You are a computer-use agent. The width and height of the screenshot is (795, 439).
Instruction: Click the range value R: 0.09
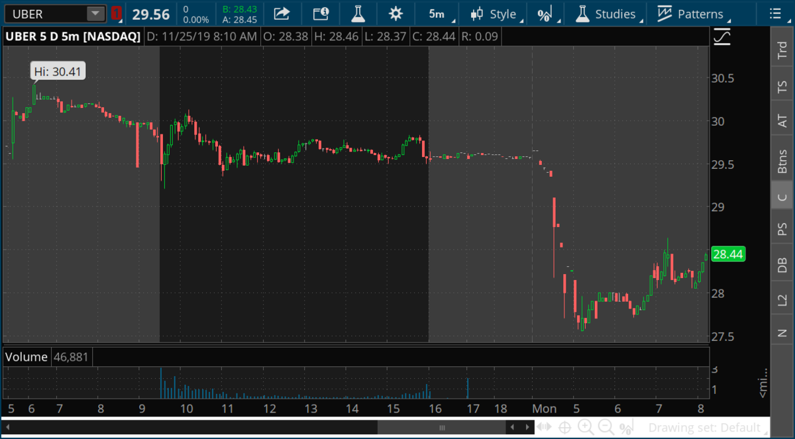(479, 36)
